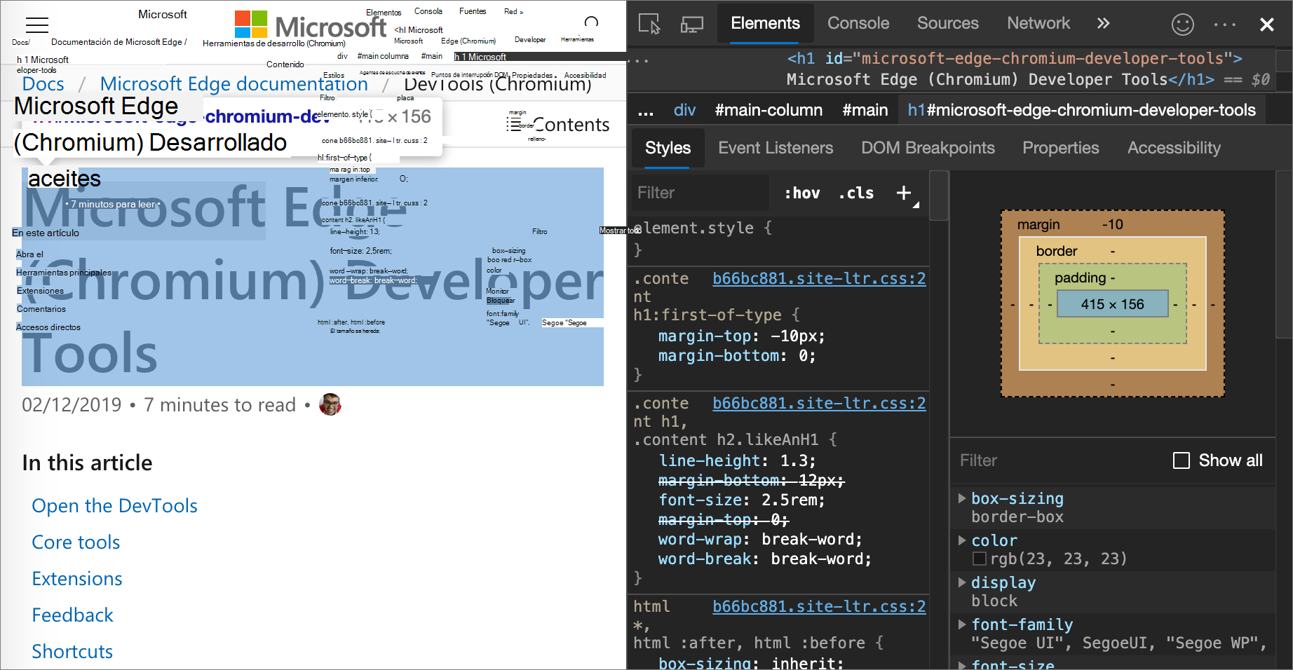Expand the font-family computed property
Image resolution: width=1293 pixels, height=670 pixels.
962,624
